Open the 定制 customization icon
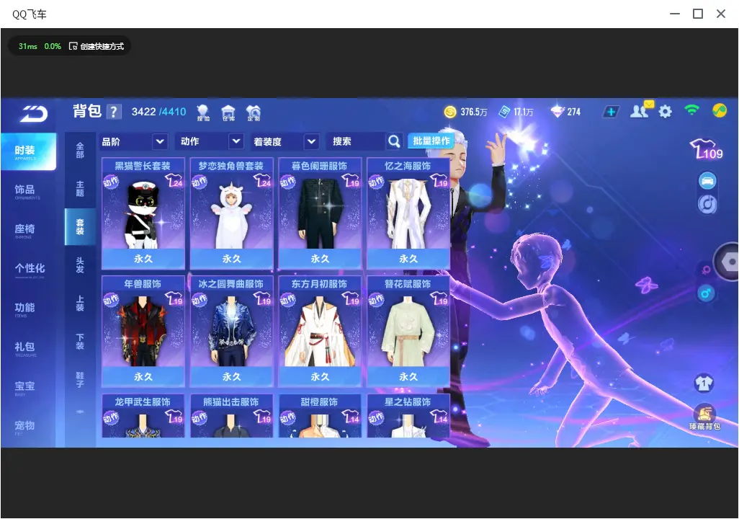The height and width of the screenshot is (519, 739). pos(253,112)
